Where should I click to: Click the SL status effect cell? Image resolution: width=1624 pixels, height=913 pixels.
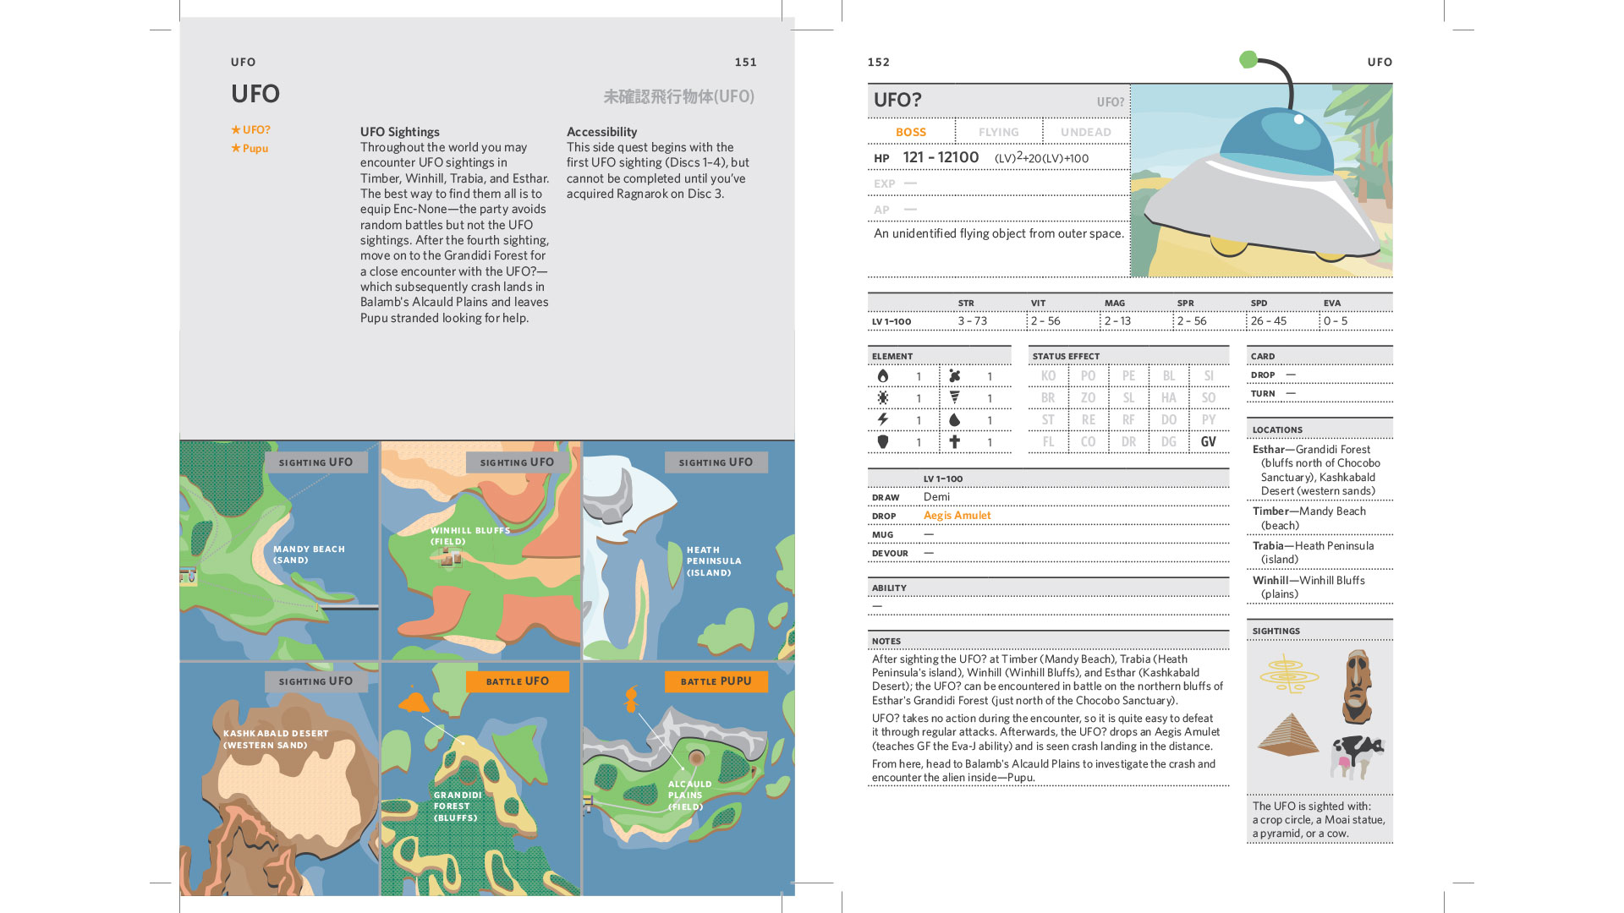click(x=1128, y=398)
